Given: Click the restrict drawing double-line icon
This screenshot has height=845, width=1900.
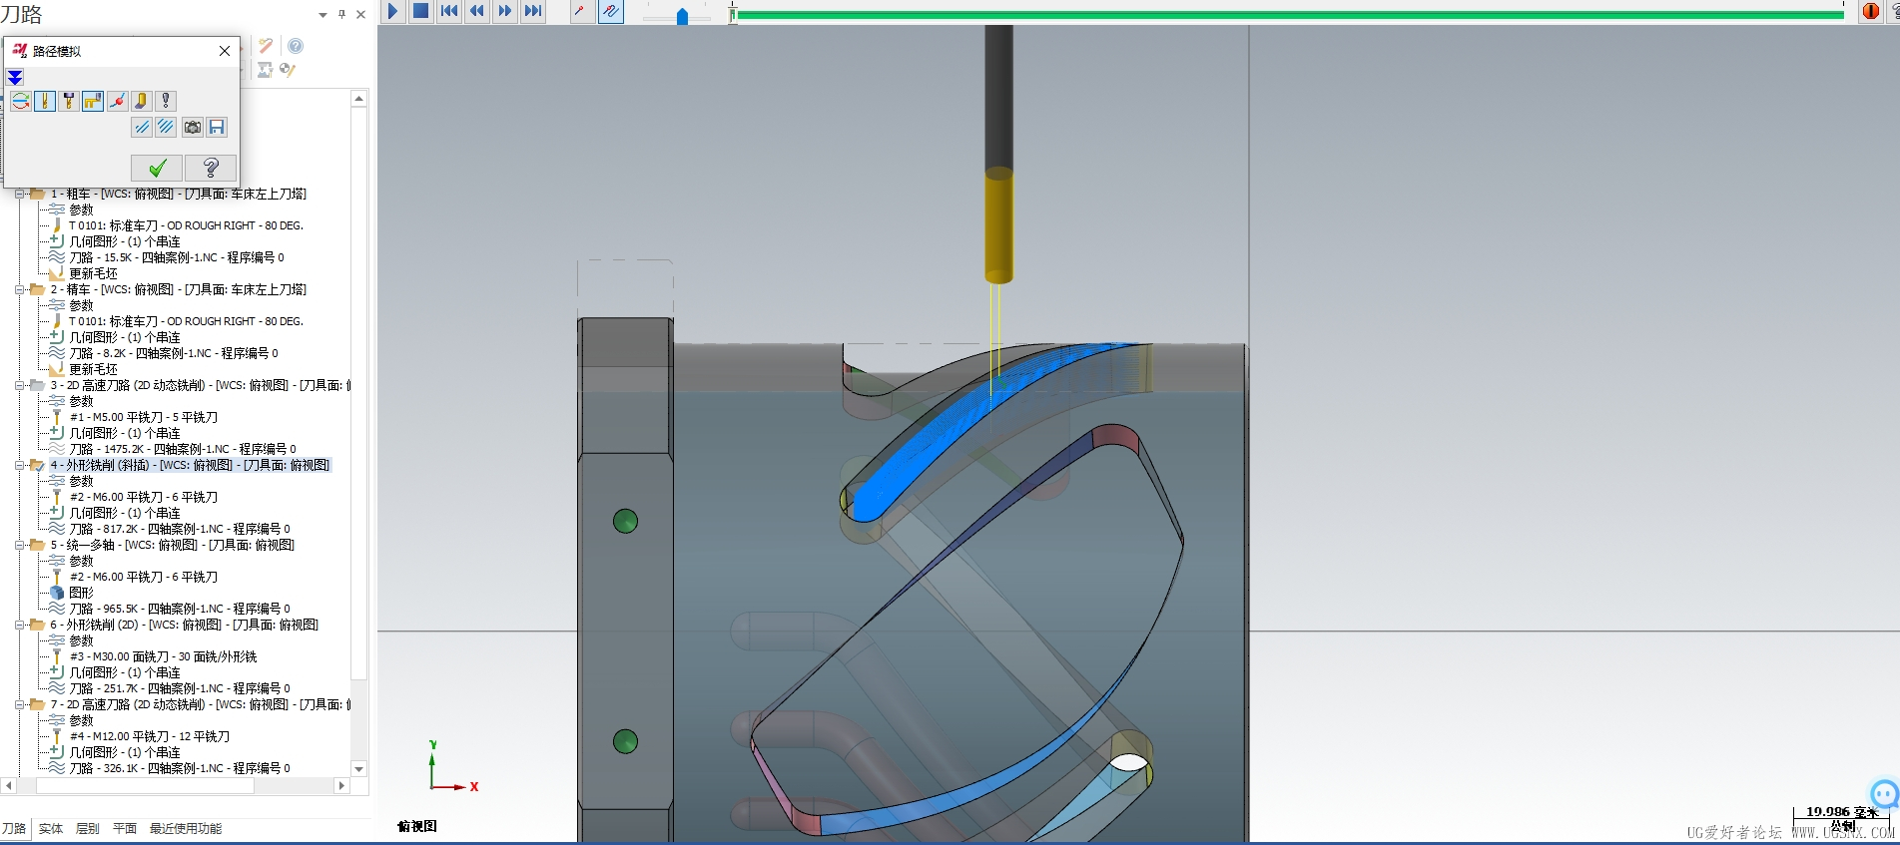Looking at the screenshot, I should (143, 128).
